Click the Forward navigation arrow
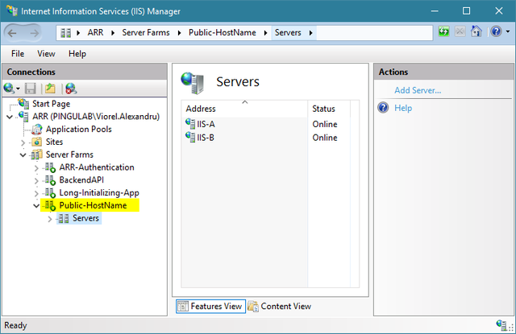The image size is (516, 334). (34, 33)
